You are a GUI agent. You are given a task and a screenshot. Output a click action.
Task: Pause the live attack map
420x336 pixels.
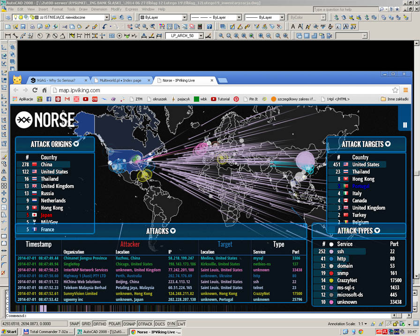tap(405, 125)
